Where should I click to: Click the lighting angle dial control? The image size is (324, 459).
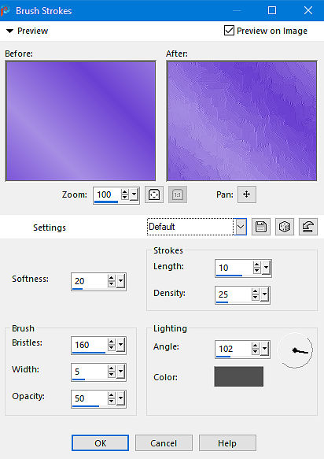[x=296, y=350]
